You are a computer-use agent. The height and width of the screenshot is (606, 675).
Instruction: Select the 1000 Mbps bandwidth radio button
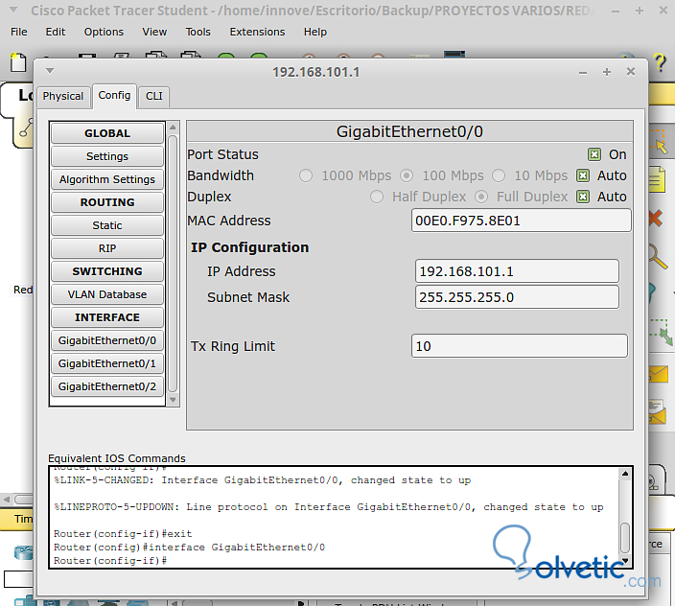pyautogui.click(x=306, y=175)
